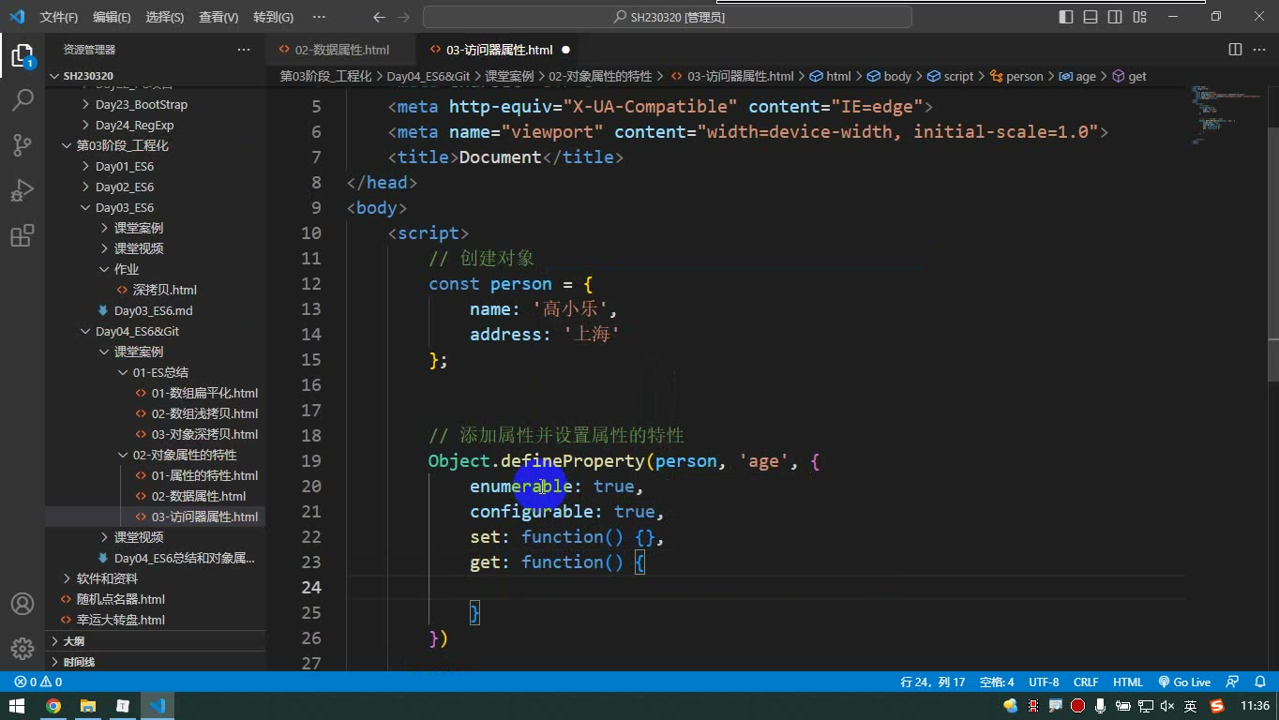Screen dimensions: 1279x720
Task: Open Run and Debug view icon
Action: click(23, 189)
